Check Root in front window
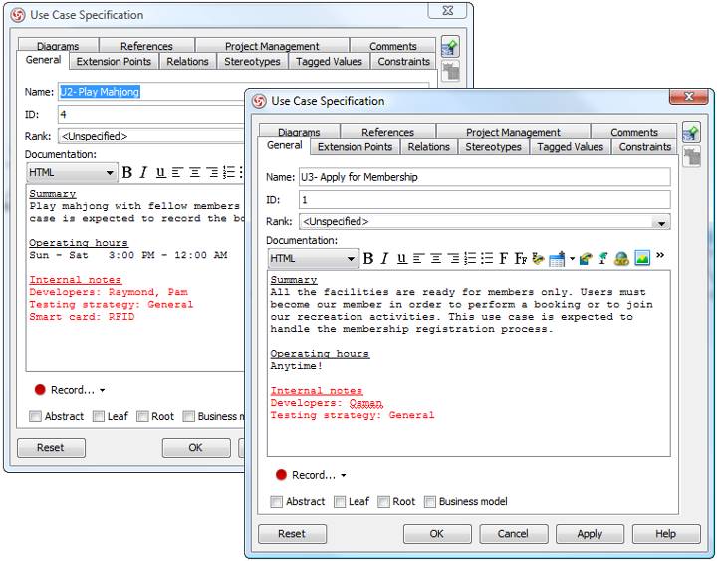The width and height of the screenshot is (717, 561). click(383, 502)
